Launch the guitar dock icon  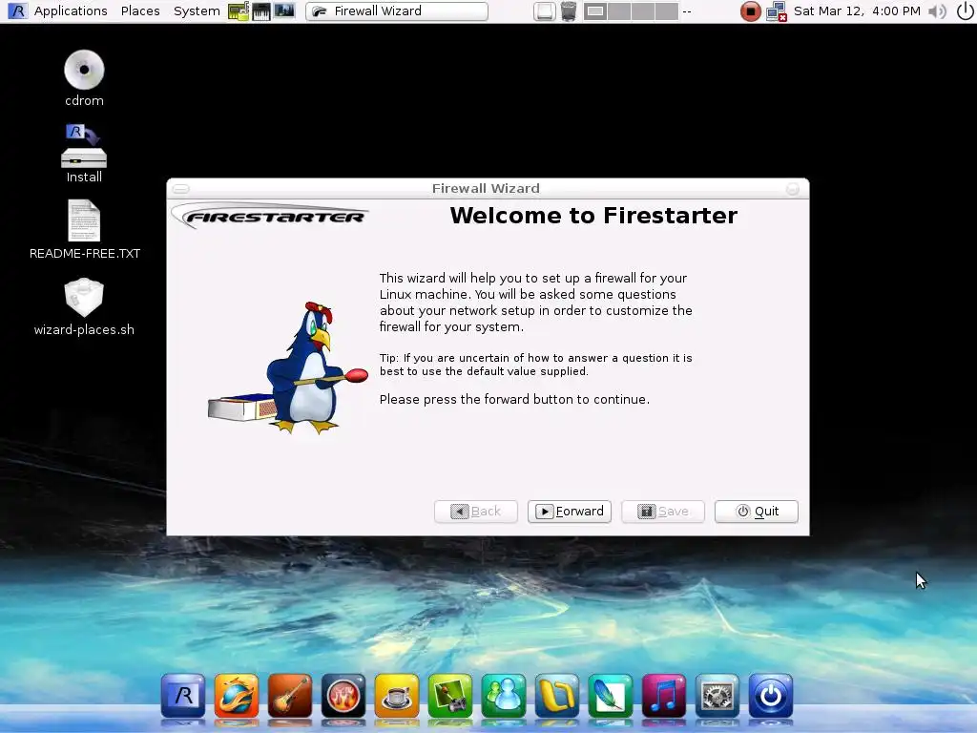point(290,696)
